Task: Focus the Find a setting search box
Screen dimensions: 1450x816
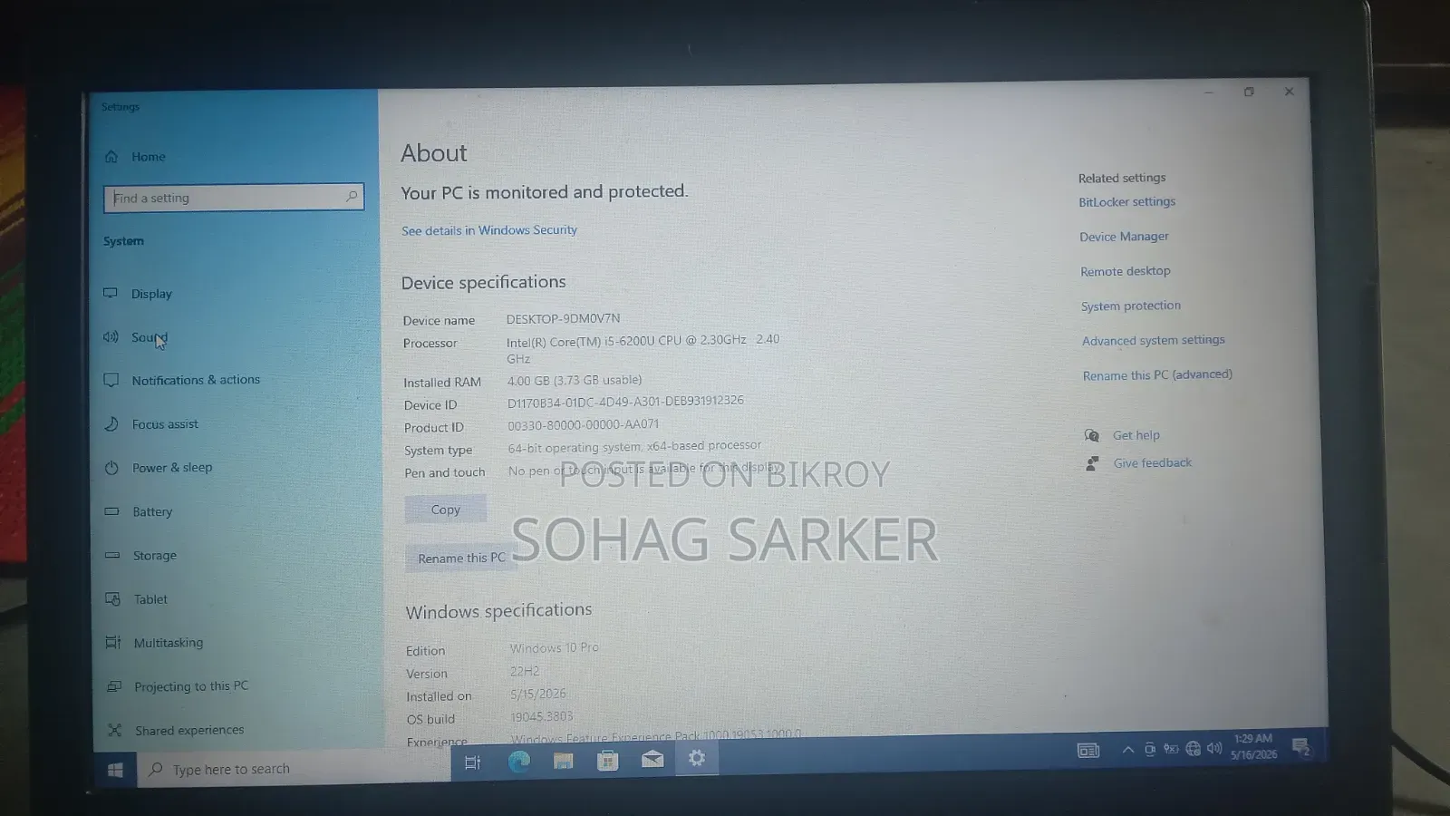Action: (234, 198)
